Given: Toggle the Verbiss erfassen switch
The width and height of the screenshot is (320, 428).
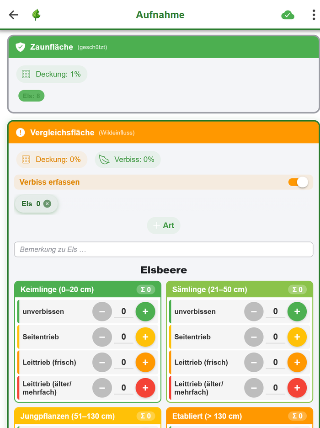Looking at the screenshot, I should (x=298, y=182).
